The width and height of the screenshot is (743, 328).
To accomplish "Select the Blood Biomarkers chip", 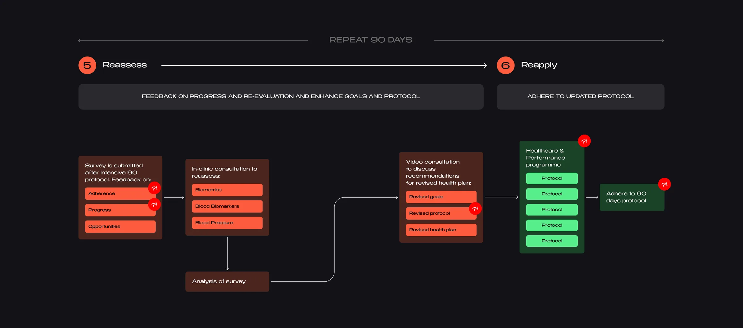I will tap(227, 206).
